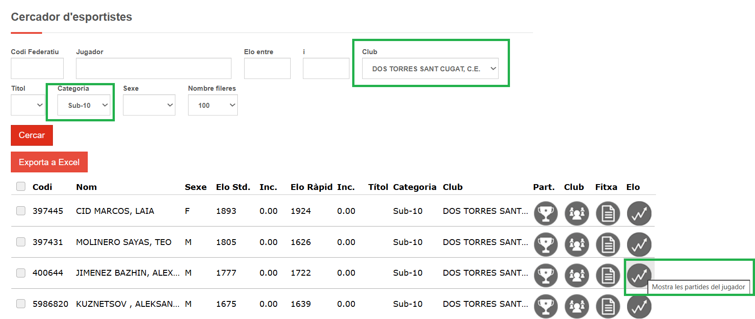The image size is (755, 319).
Task: Check the box for player 397445
Action: [x=21, y=211]
